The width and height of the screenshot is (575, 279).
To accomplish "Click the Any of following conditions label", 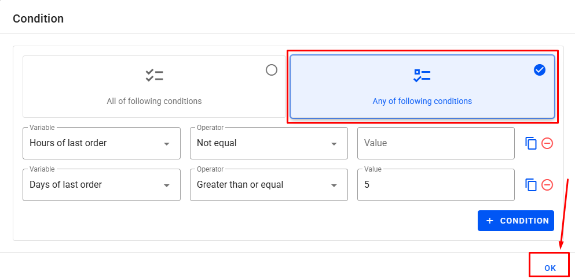I will 422,101.
